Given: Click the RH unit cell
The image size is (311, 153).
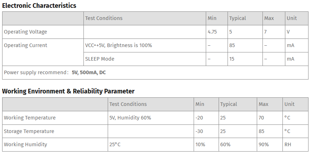Looking at the screenshot, I should point(295,144).
